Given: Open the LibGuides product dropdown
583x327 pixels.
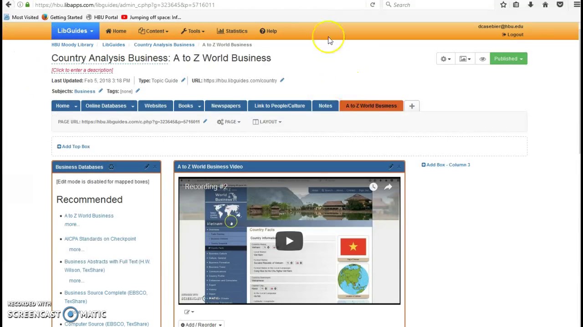Looking at the screenshot, I should tap(75, 31).
